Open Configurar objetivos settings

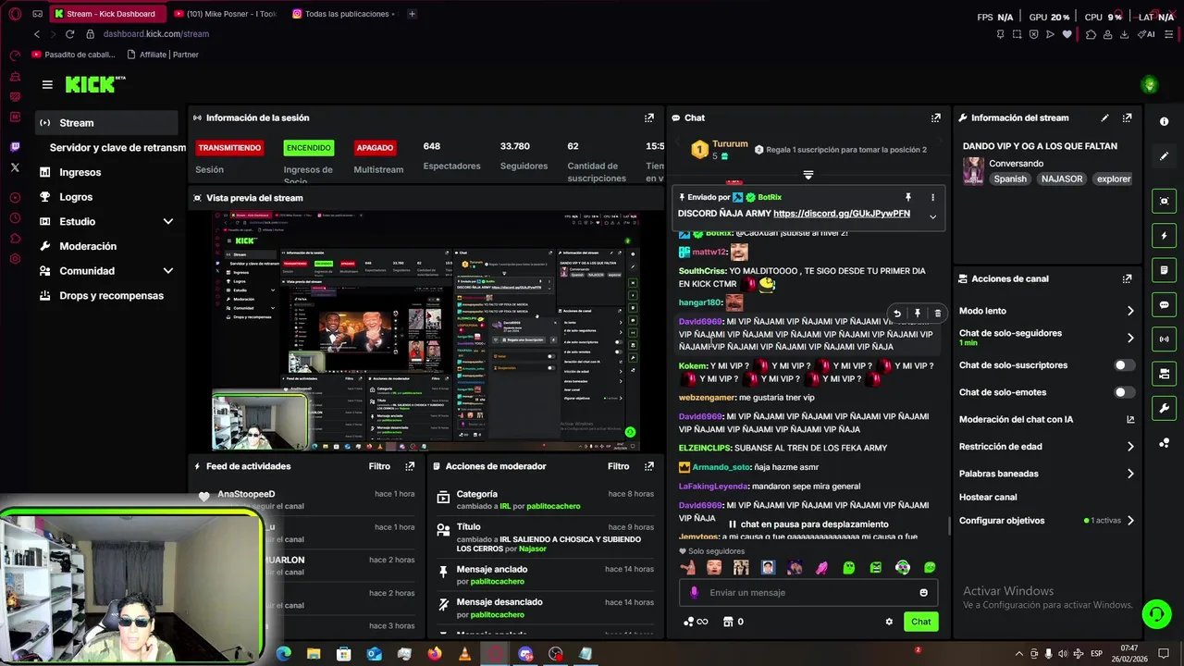pos(1046,521)
